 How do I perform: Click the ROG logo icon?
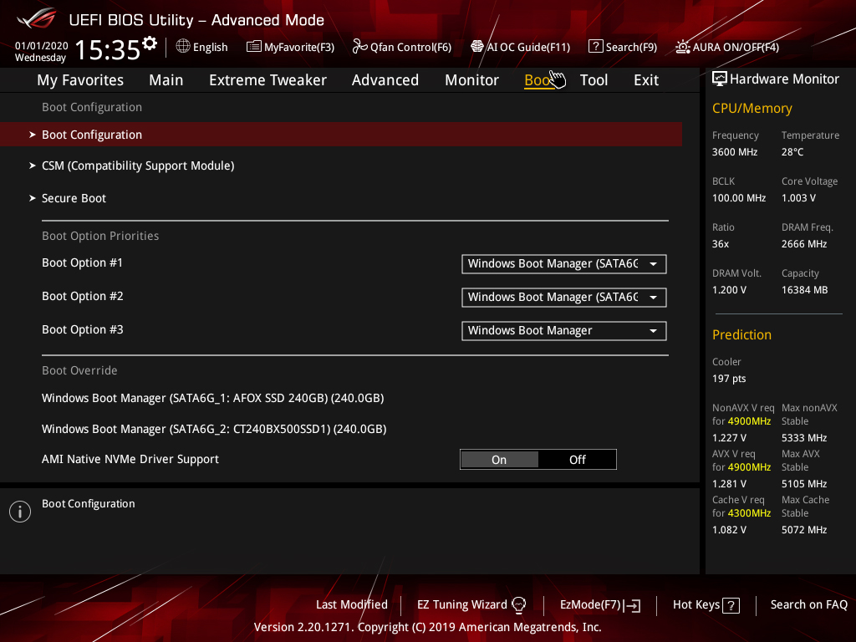point(36,18)
